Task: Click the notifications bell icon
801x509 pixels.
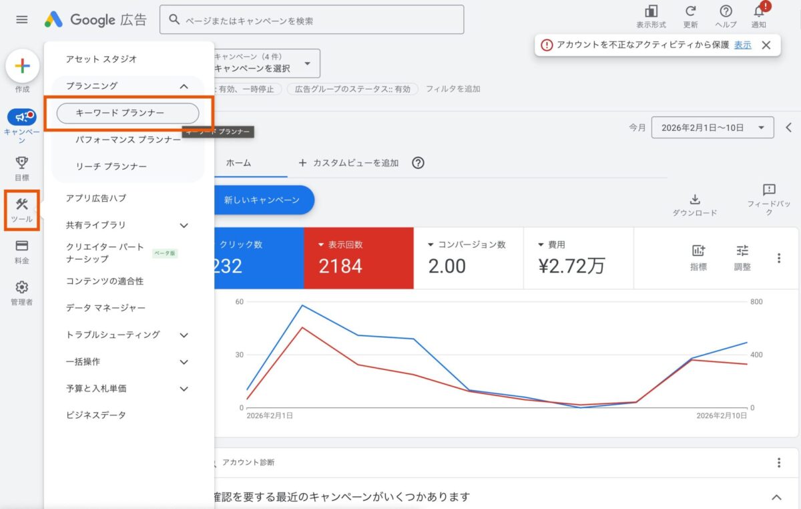Action: pyautogui.click(x=759, y=12)
